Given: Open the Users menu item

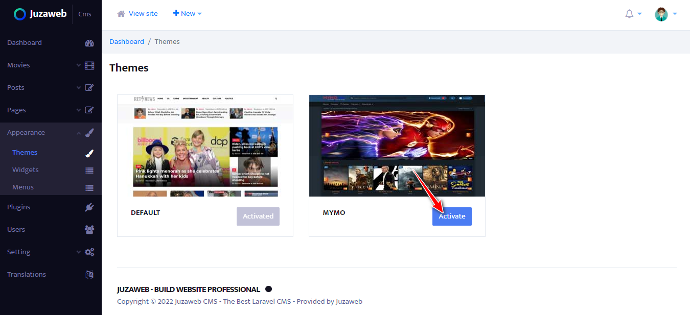Looking at the screenshot, I should (x=51, y=230).
